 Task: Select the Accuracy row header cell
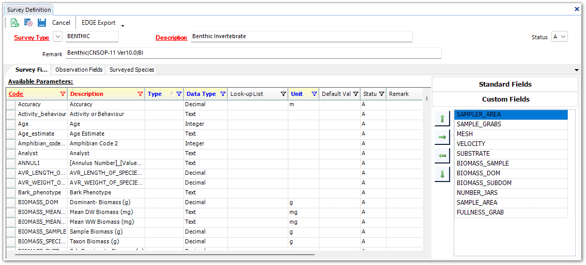point(11,104)
